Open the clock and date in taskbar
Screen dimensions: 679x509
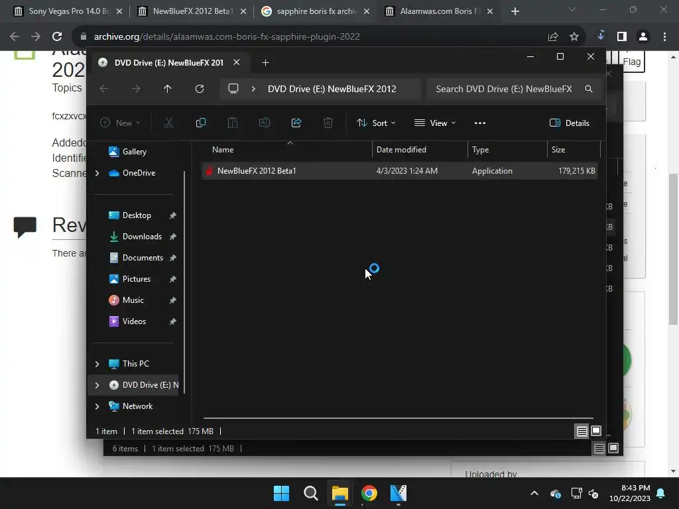pyautogui.click(x=630, y=493)
